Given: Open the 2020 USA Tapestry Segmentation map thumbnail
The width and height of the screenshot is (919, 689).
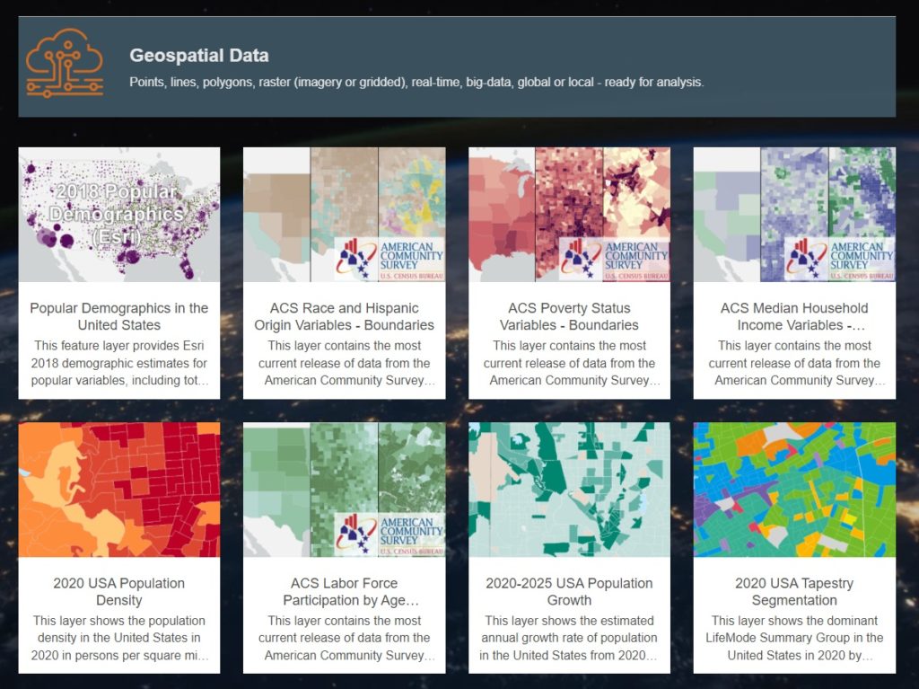Looking at the screenshot, I should click(794, 490).
